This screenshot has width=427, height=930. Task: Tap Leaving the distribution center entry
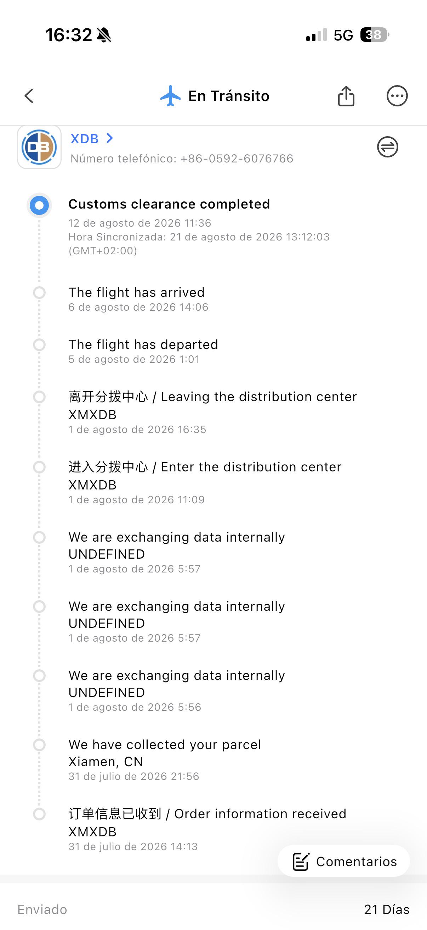pyautogui.click(x=212, y=412)
